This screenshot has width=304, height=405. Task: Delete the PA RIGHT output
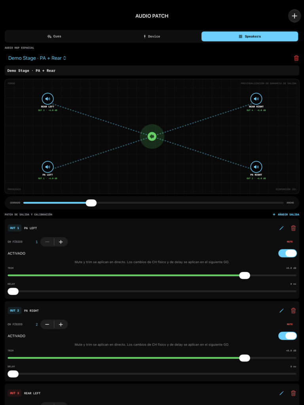[293, 310]
